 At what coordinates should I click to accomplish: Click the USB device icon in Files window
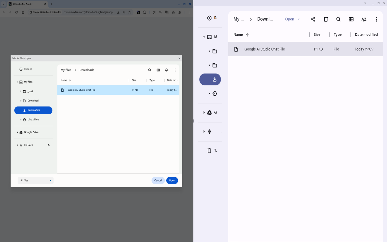tap(209, 132)
